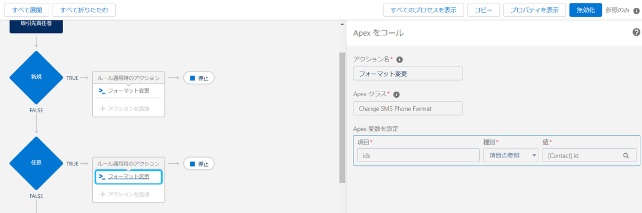Screen dimensions: 642x213
Task: Click the 新規 criteria diamond
Action: (x=36, y=77)
